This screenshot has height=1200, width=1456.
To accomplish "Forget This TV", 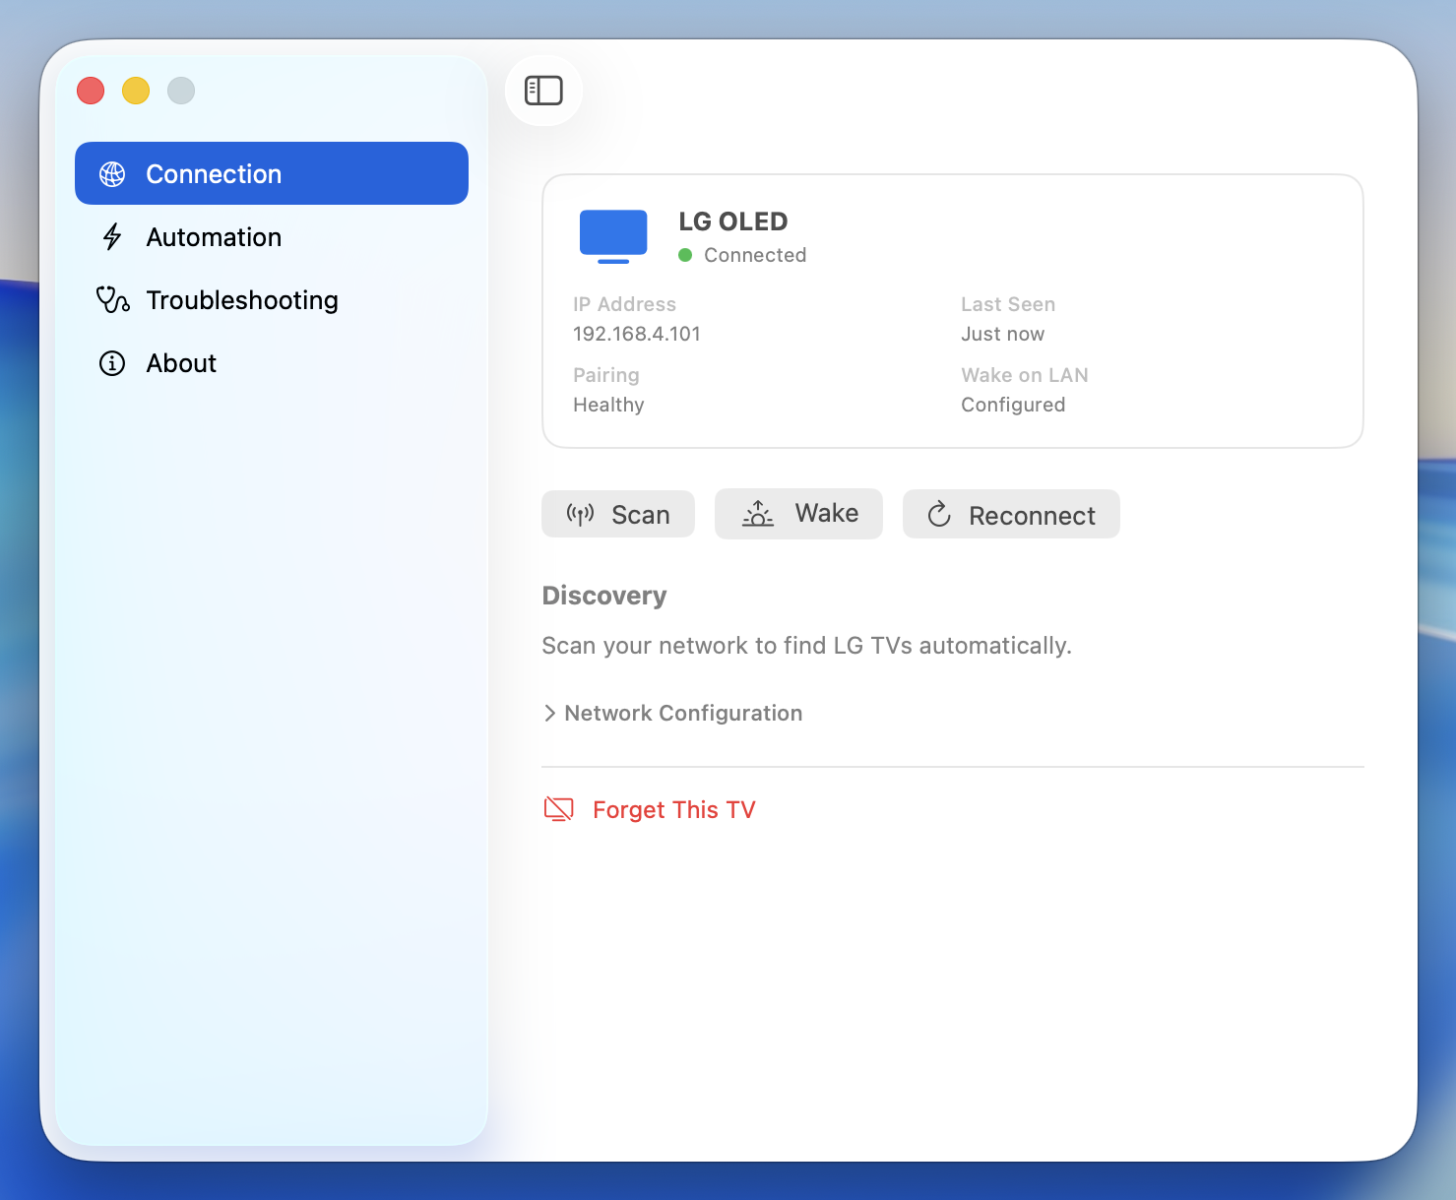I will pos(650,809).
